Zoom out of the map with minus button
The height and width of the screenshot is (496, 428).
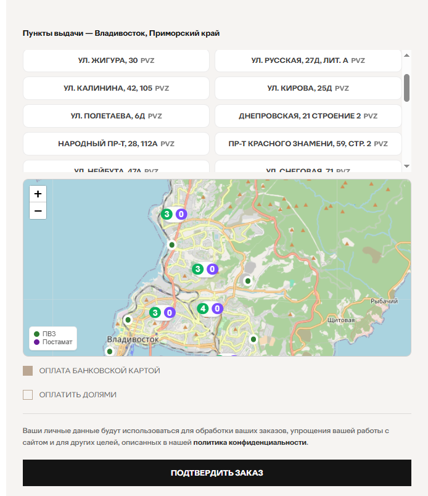tap(38, 210)
